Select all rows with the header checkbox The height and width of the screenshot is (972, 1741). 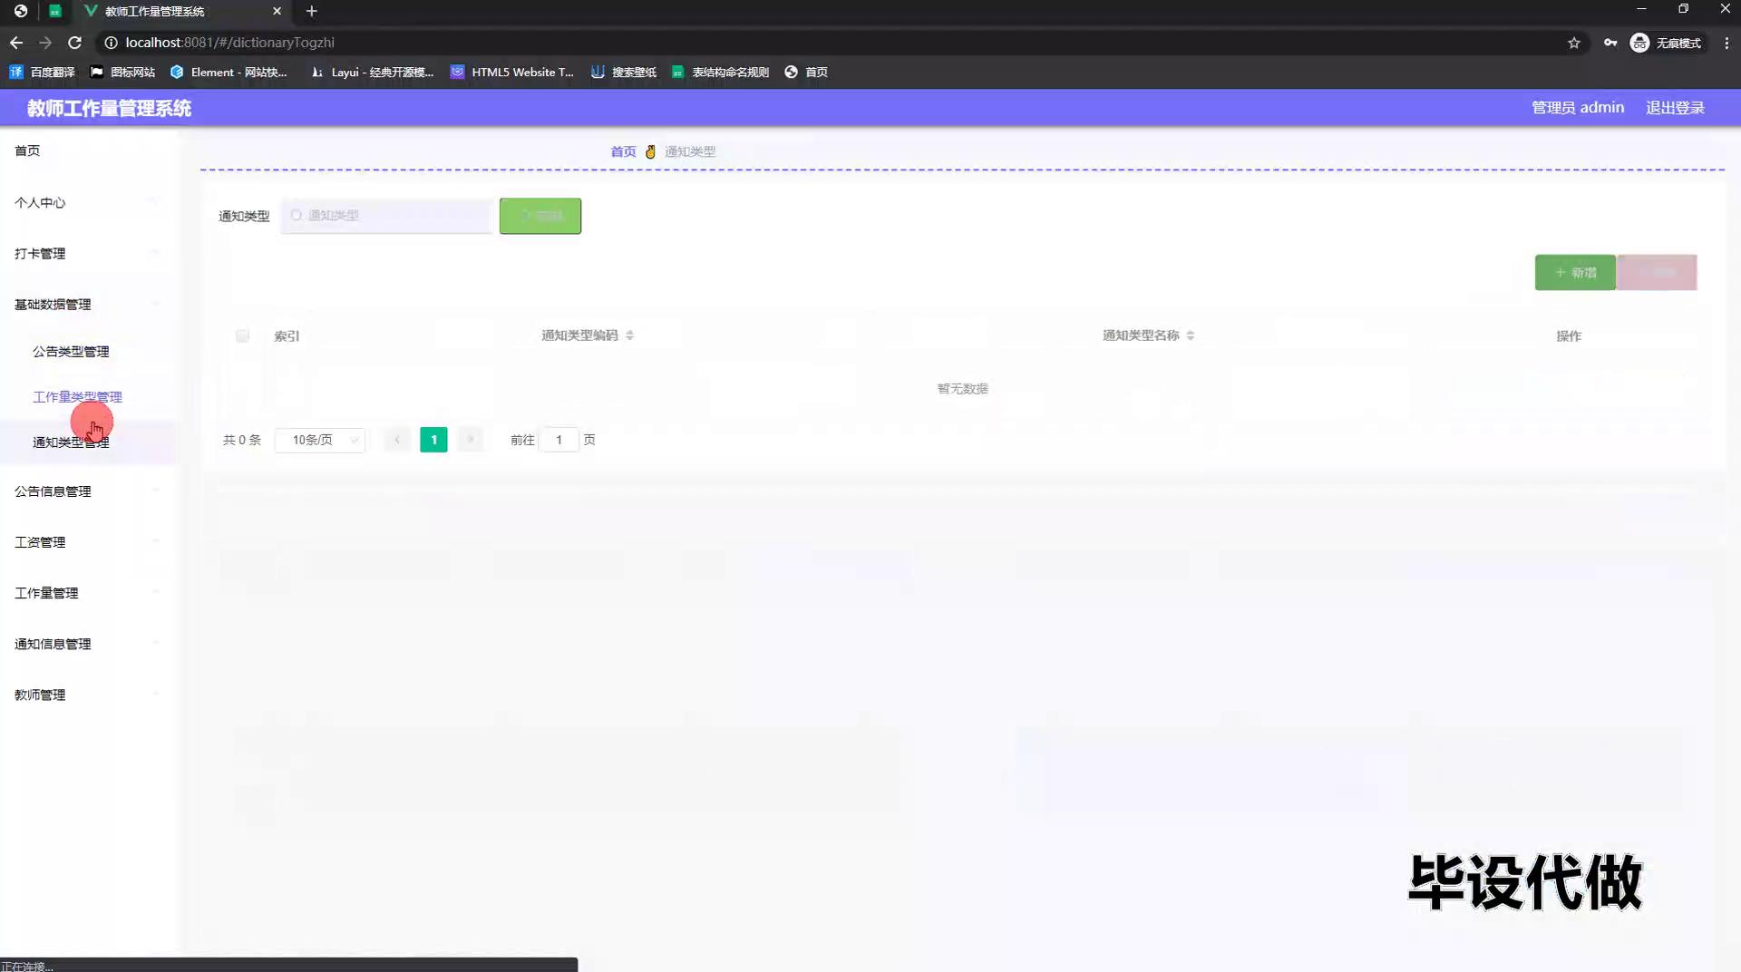coord(242,335)
